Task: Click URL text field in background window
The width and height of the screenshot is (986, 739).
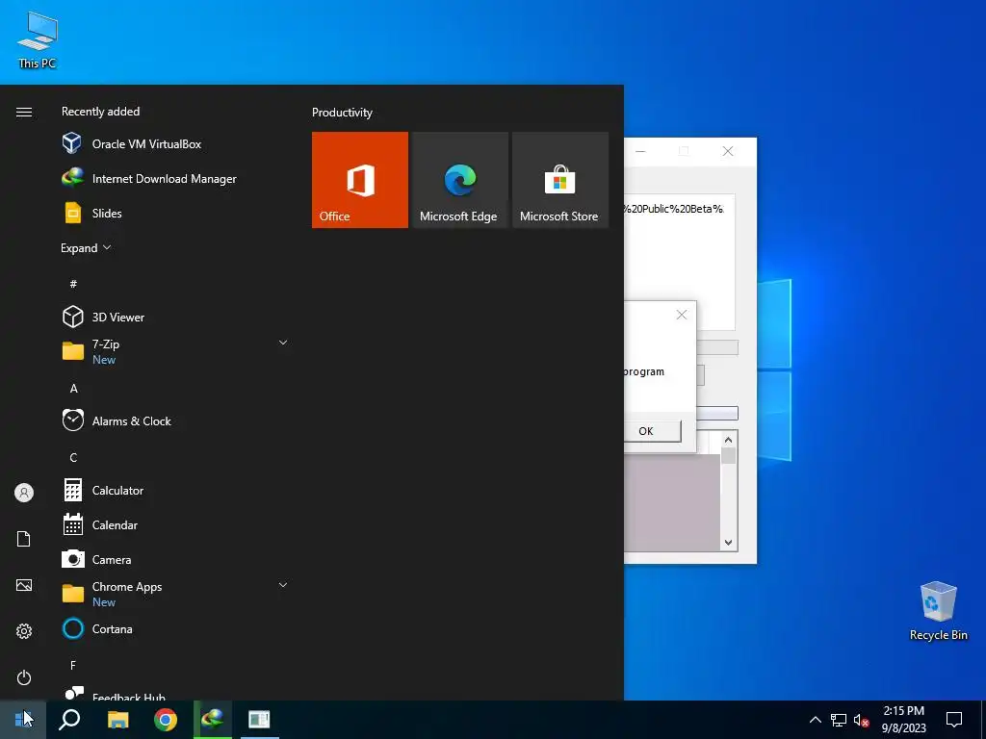Action: coord(679,262)
